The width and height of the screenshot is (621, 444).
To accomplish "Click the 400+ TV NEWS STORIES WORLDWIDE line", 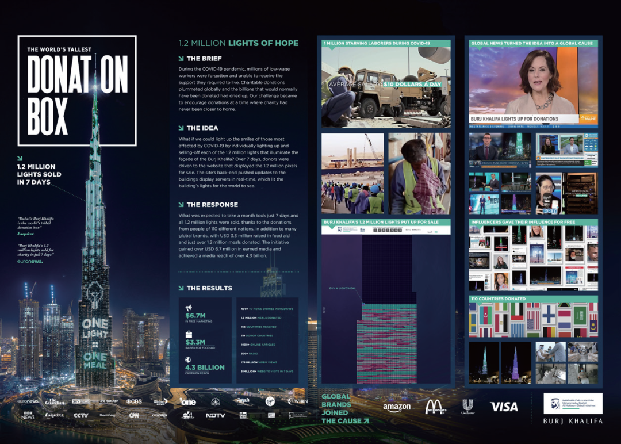I will tap(267, 309).
